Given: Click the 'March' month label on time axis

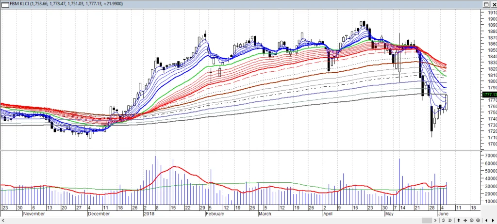Looking at the screenshot, I should 265,214.
